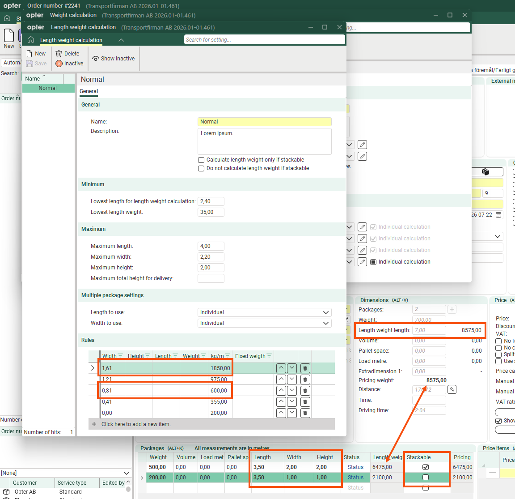Click the Lowest length weight field

(x=211, y=212)
